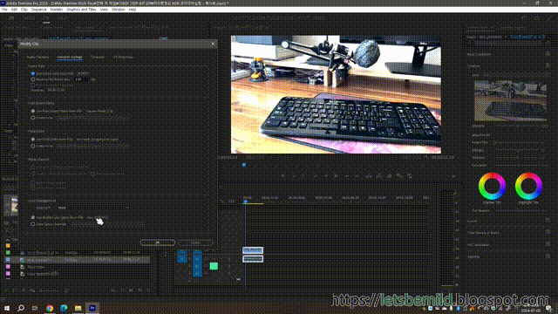Image resolution: width=558 pixels, height=314 pixels.
Task: Click the clip thumbnail in Project panel
Action: tap(11, 205)
